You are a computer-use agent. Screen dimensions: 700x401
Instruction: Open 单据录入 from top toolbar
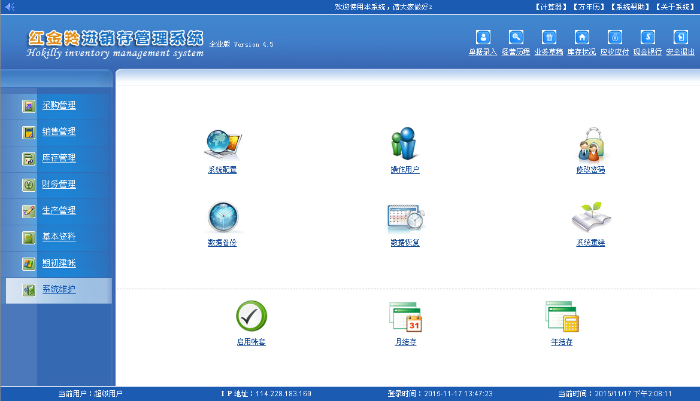coord(483,38)
